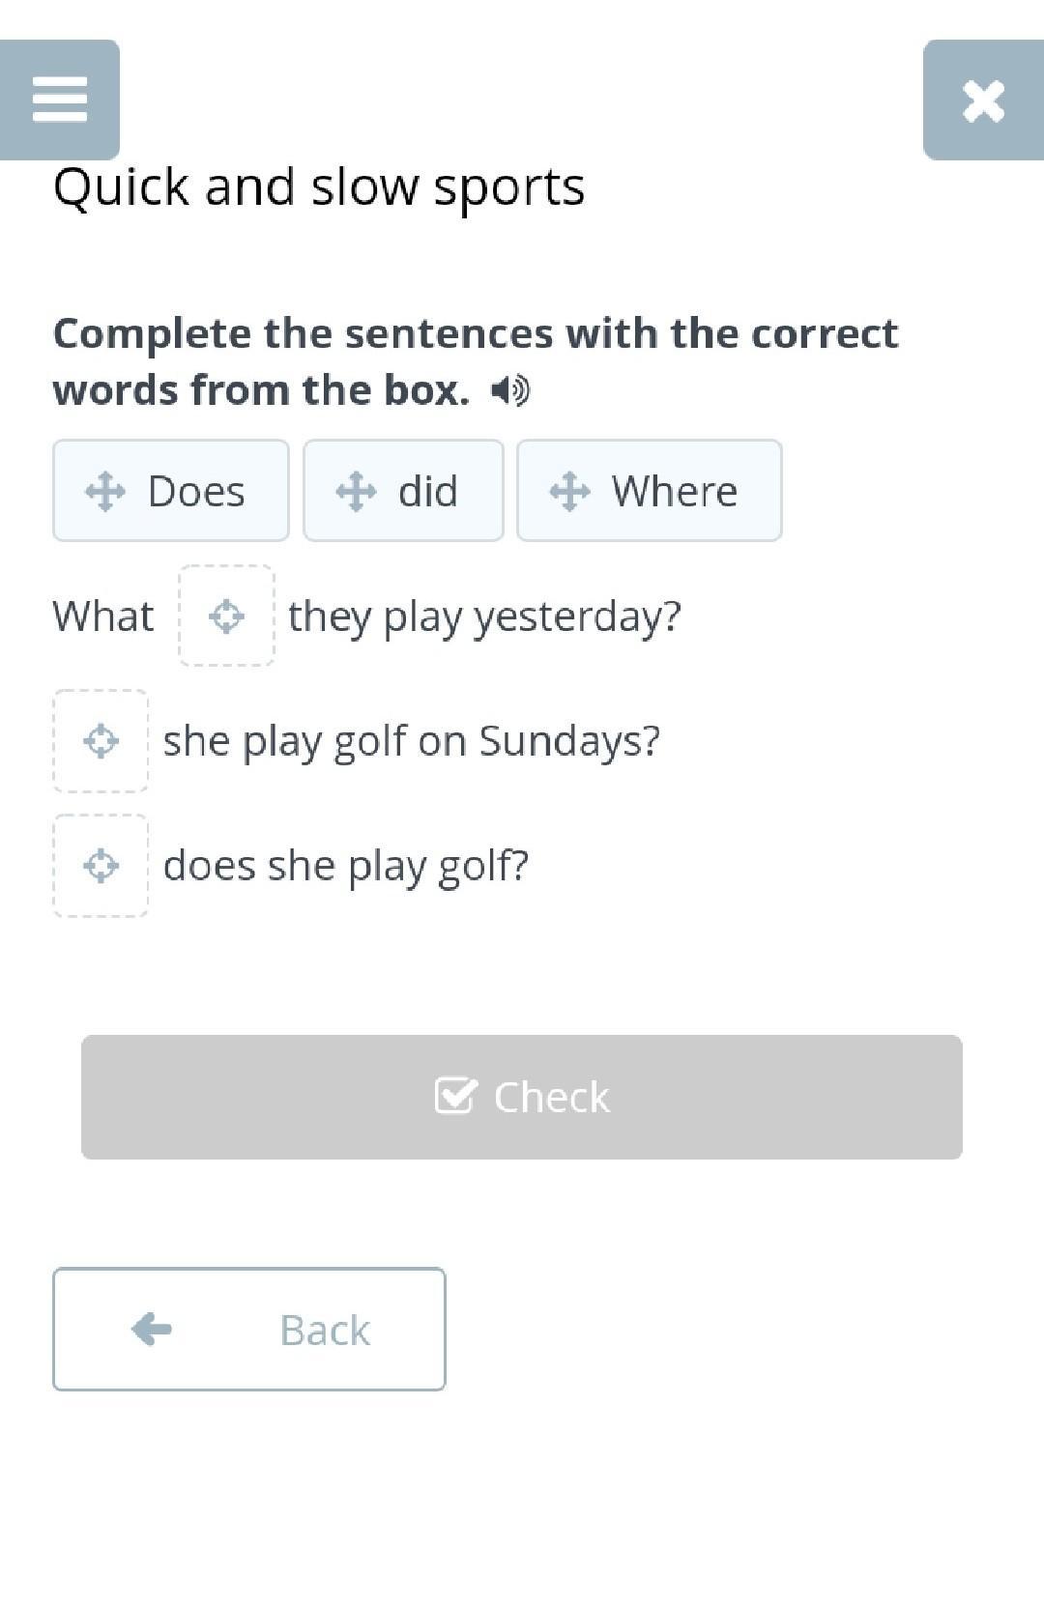Click the "she play golf on Sundays?" text
This screenshot has height=1605, width=1044.
(x=411, y=741)
